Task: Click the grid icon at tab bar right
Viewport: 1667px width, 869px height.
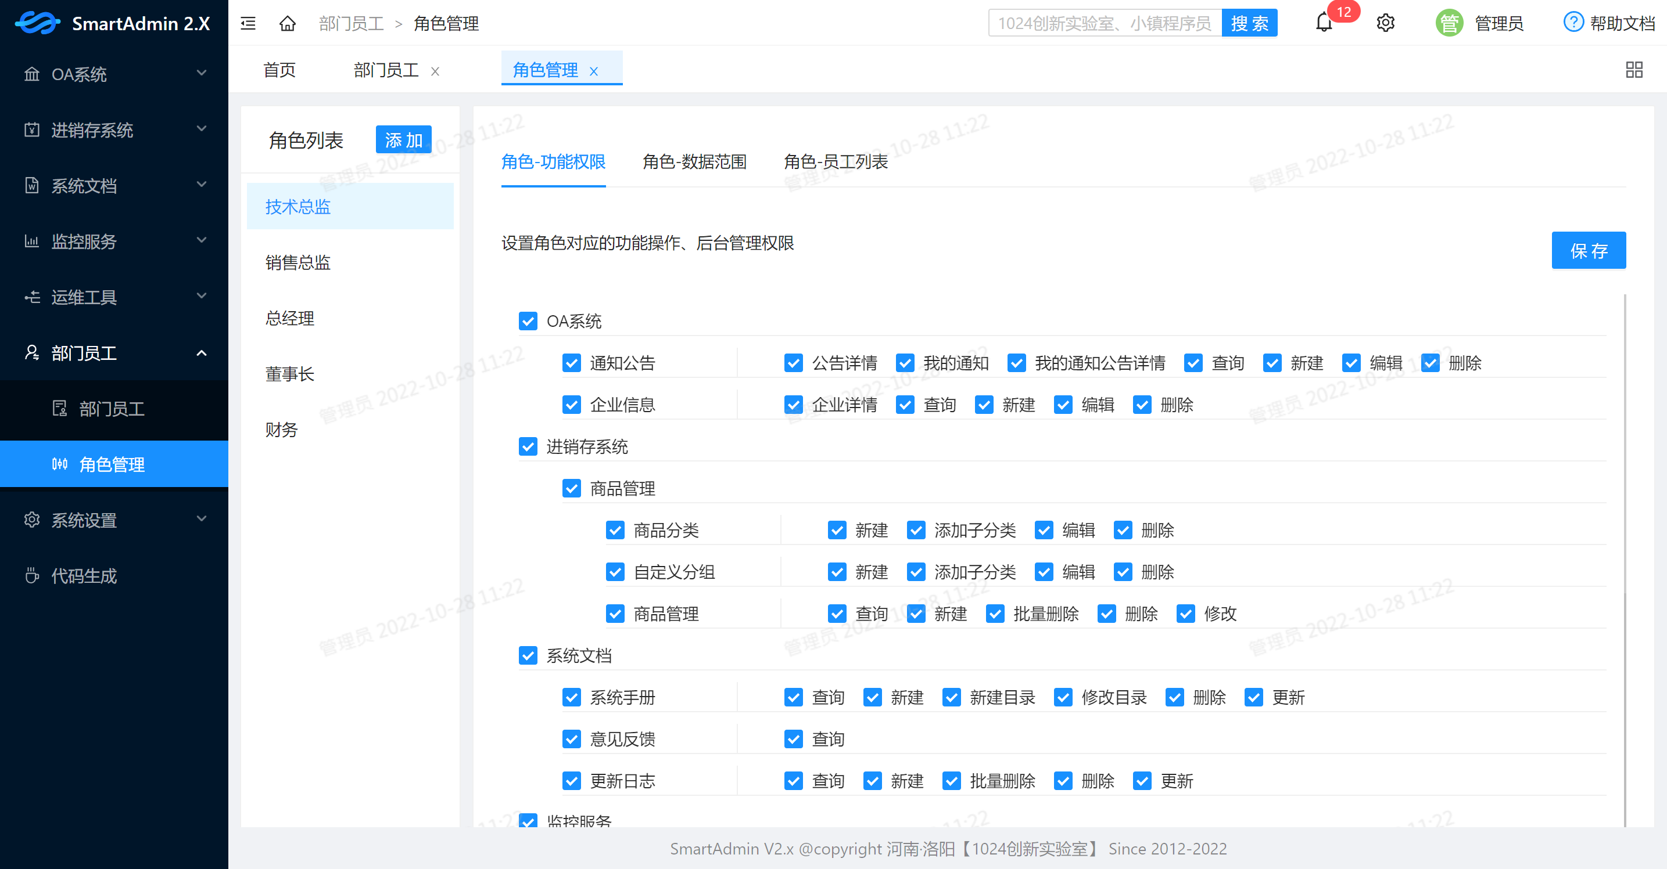Action: tap(1633, 70)
